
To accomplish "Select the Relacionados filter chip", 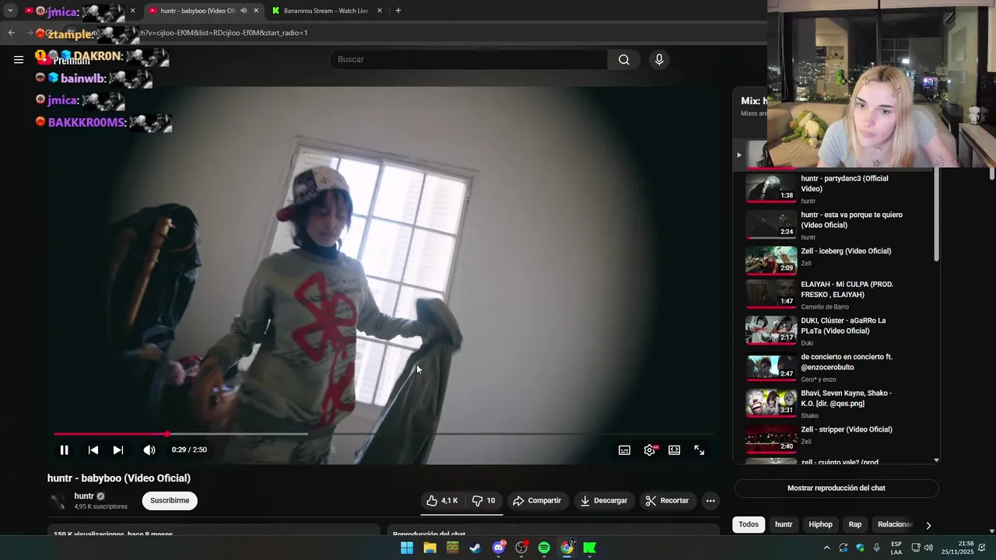I will (x=893, y=524).
